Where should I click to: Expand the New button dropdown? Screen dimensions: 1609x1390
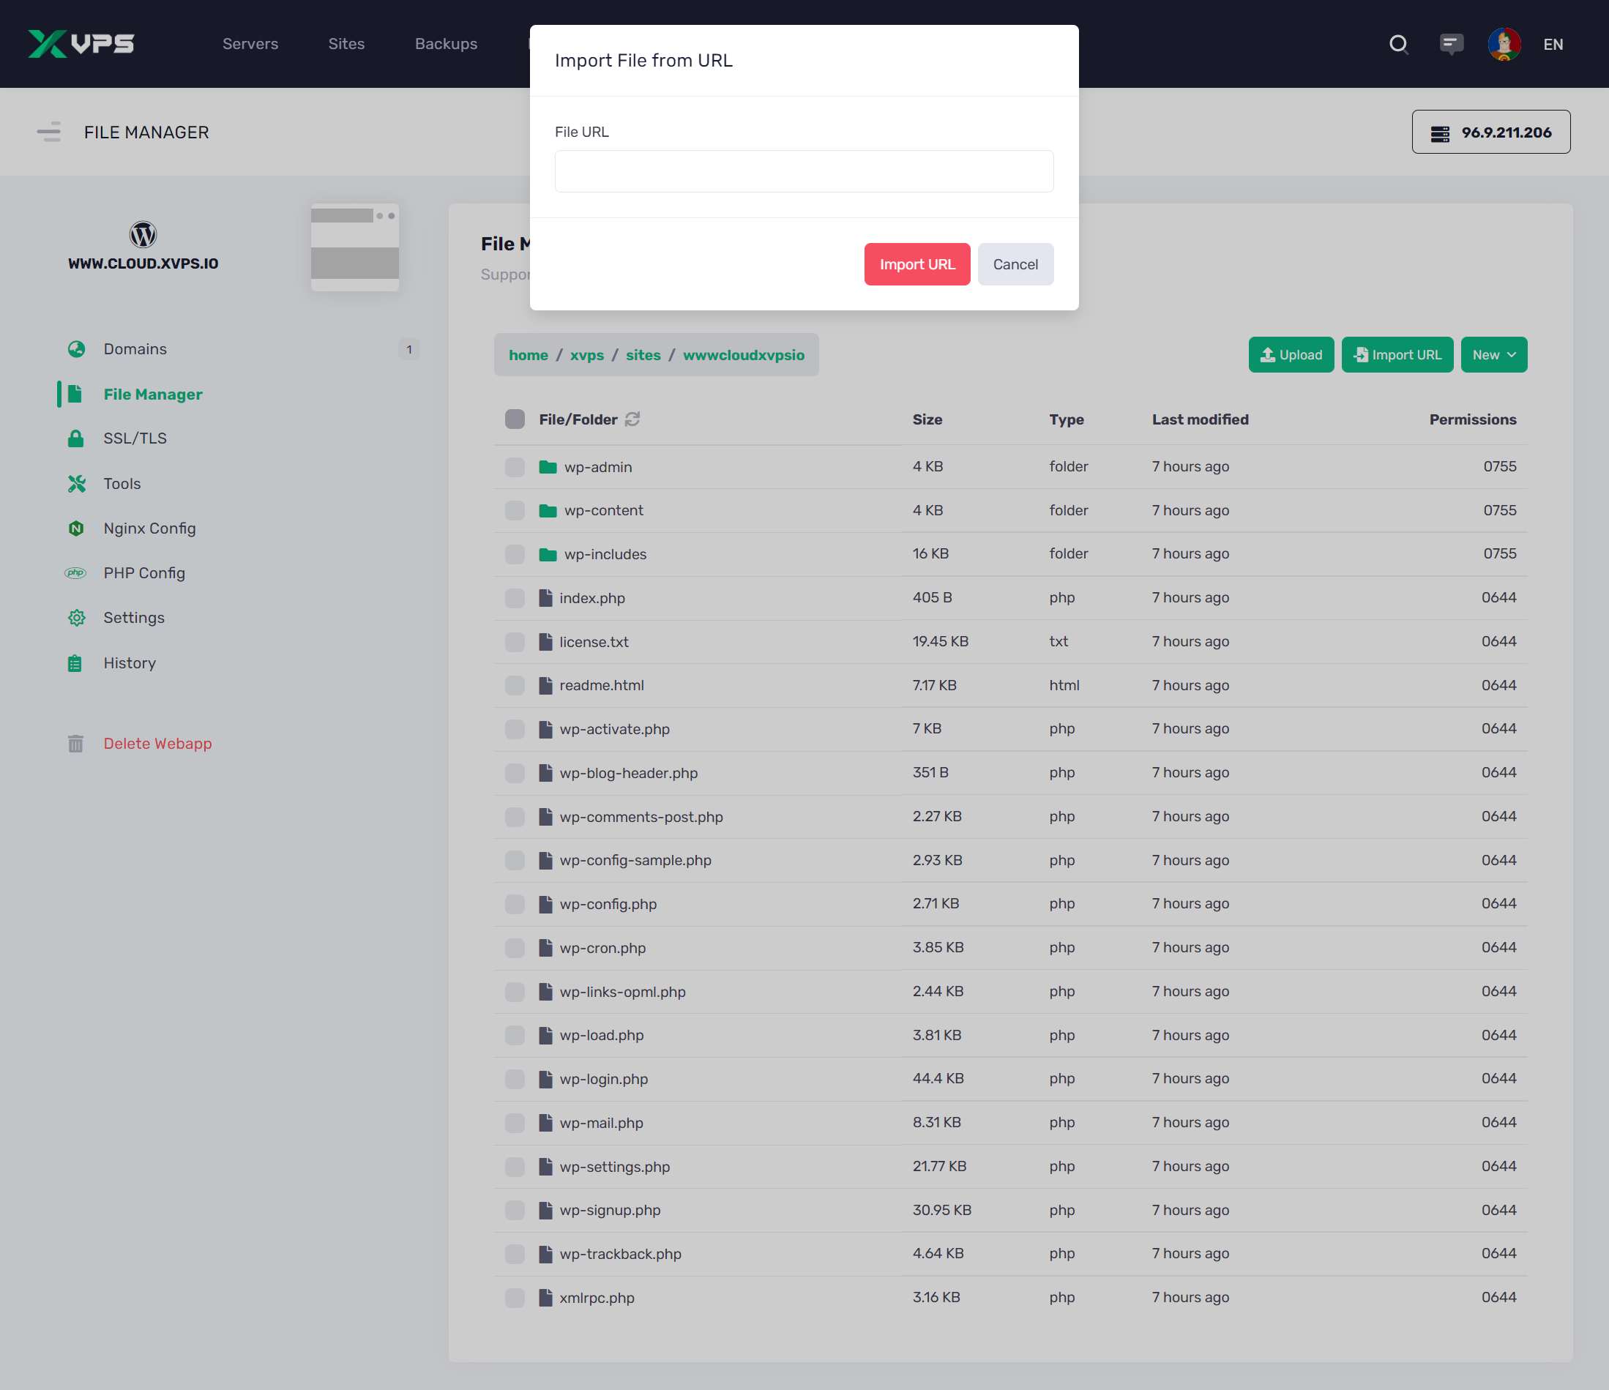point(1493,354)
